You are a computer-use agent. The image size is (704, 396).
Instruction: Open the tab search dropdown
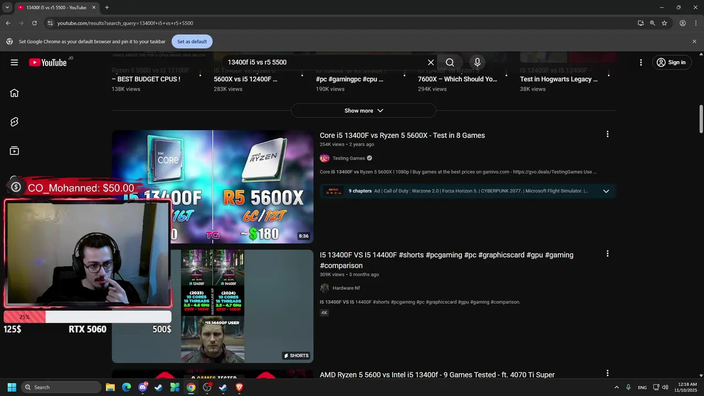click(7, 7)
